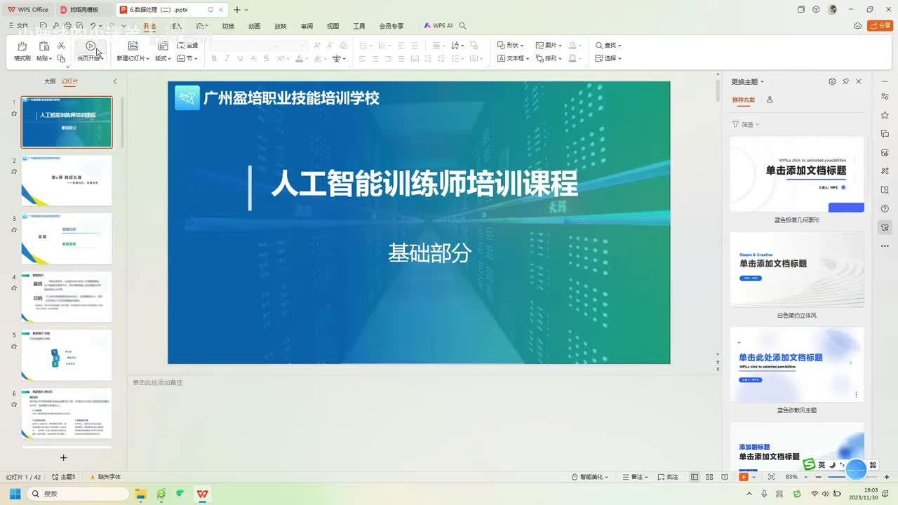This screenshot has height=505, width=898.
Task: Click the orange 分享 share button
Action: coord(880,26)
